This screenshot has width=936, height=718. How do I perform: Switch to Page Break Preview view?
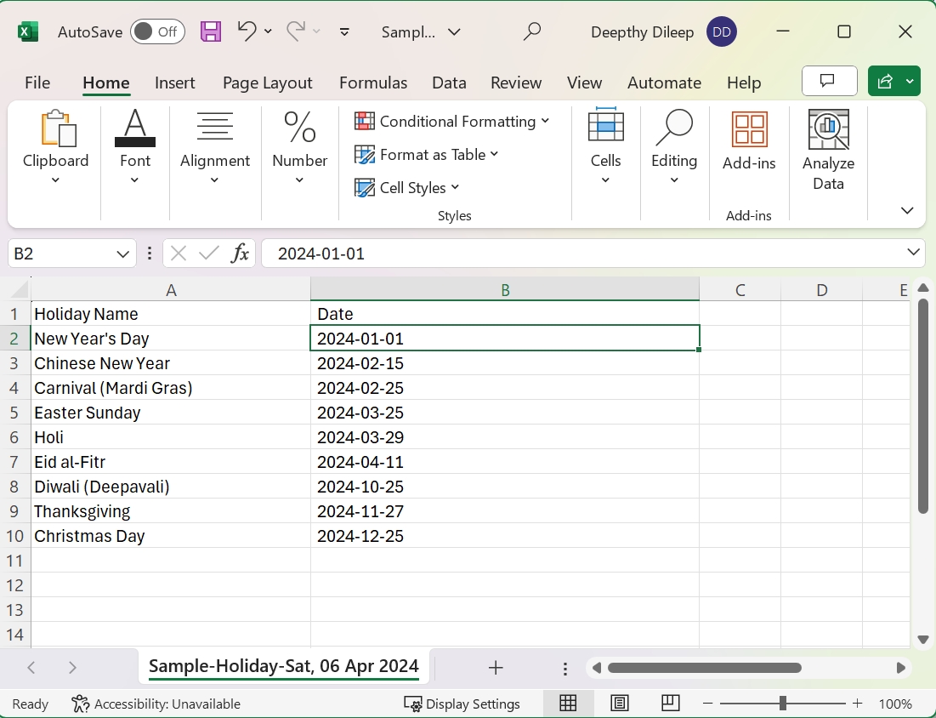tap(671, 704)
